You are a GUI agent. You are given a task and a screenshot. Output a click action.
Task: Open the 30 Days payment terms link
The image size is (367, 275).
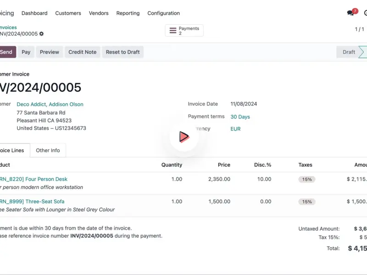pyautogui.click(x=240, y=117)
